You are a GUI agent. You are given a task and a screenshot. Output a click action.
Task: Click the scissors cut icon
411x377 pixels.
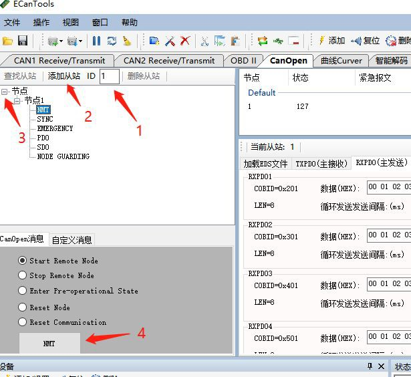pos(204,41)
